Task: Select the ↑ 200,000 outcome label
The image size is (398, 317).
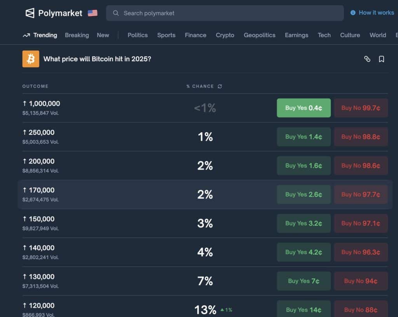Action: [x=38, y=161]
